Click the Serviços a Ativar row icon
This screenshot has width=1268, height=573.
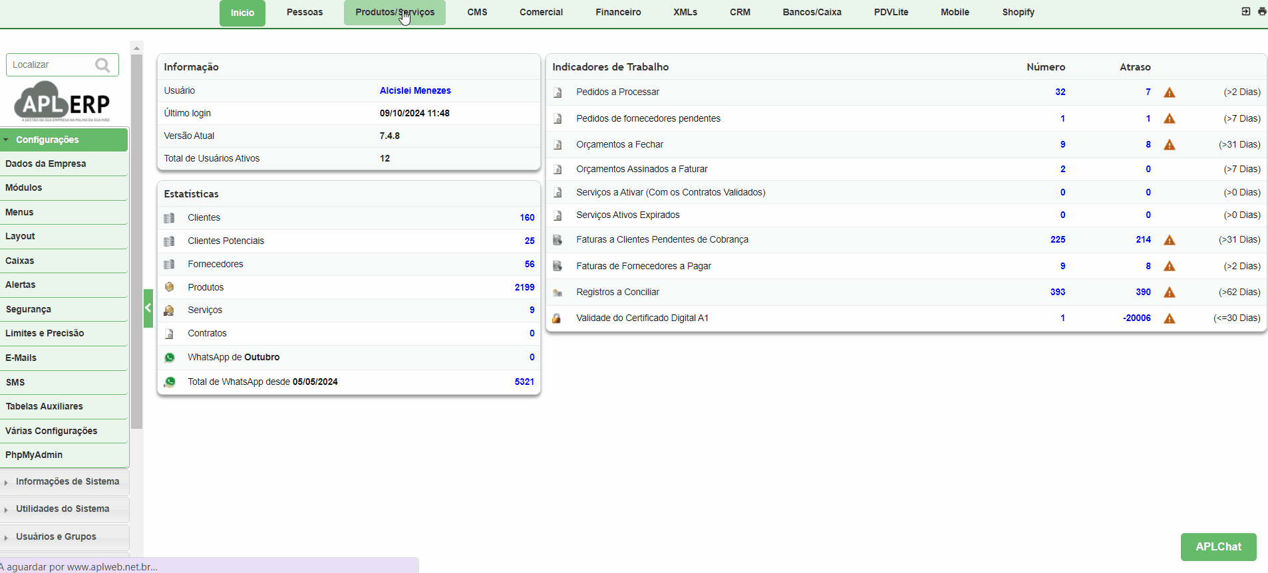pos(557,193)
